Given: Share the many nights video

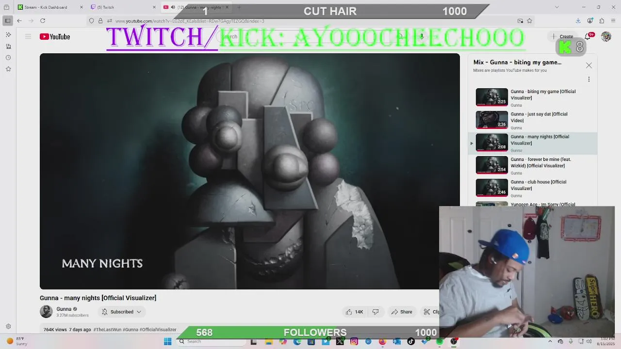Looking at the screenshot, I should tap(402, 312).
